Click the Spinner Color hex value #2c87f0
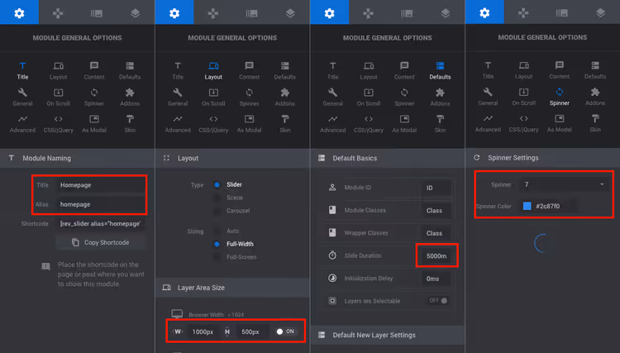620x353 pixels. click(547, 206)
